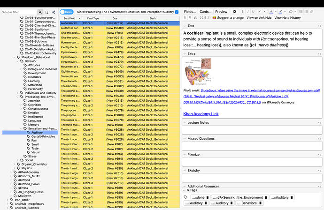Collapse the Lecture Notes field
Image resolution: width=324 pixels, height=210 pixels.
[185, 123]
